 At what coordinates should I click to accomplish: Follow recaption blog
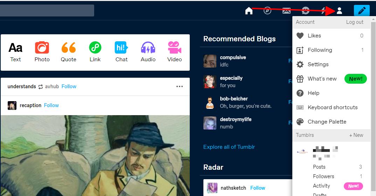coord(51,105)
